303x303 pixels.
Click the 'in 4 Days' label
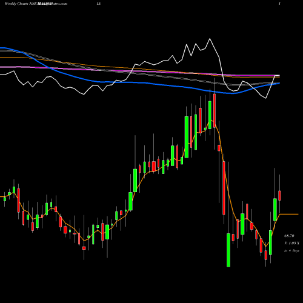pyautogui.click(x=291, y=251)
